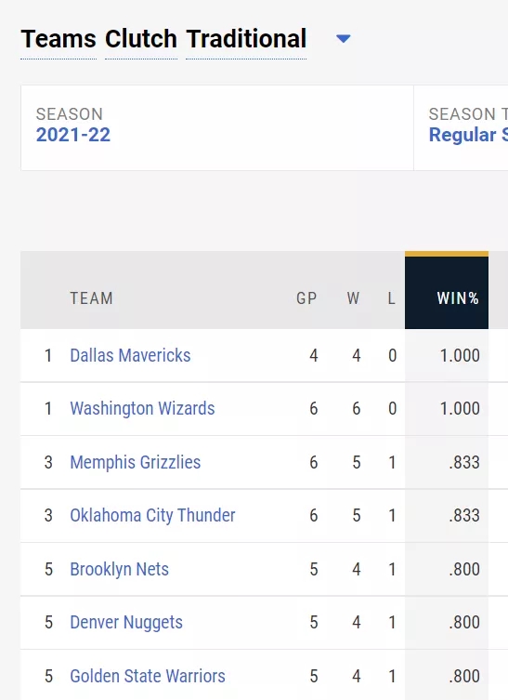Open the Season 2021-22 selector
The image size is (508, 700).
click(x=217, y=127)
